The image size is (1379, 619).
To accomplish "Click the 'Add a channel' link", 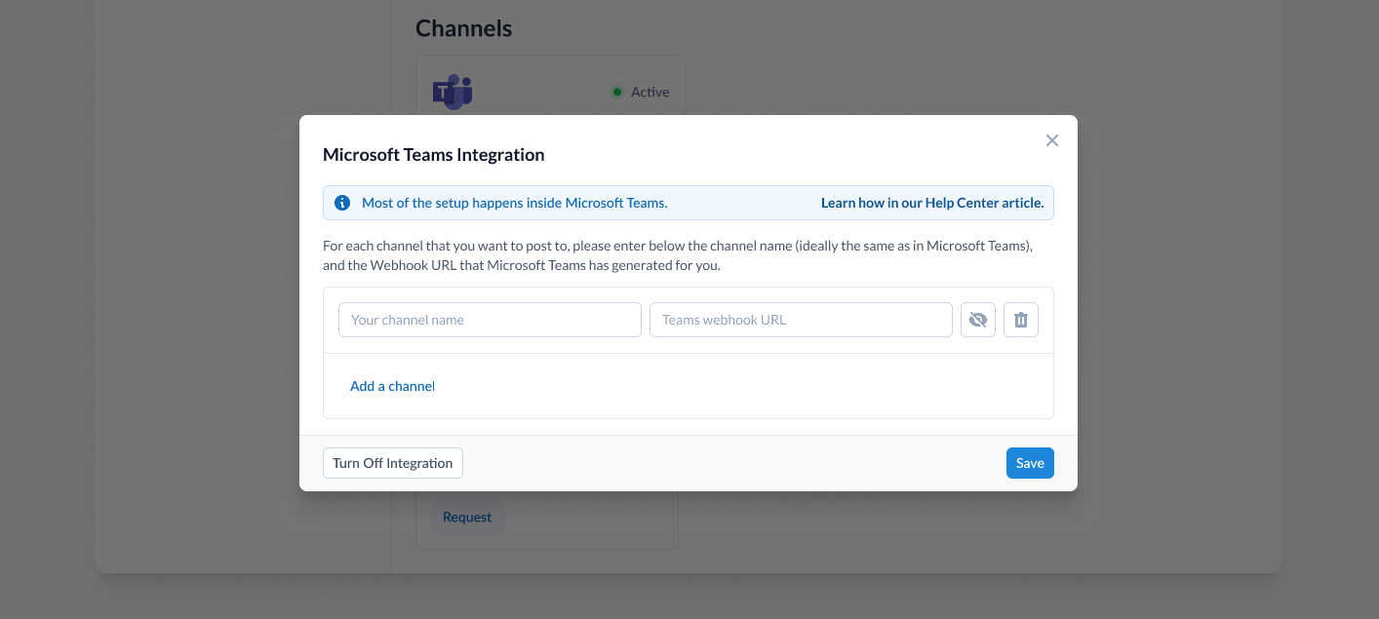I will (392, 386).
